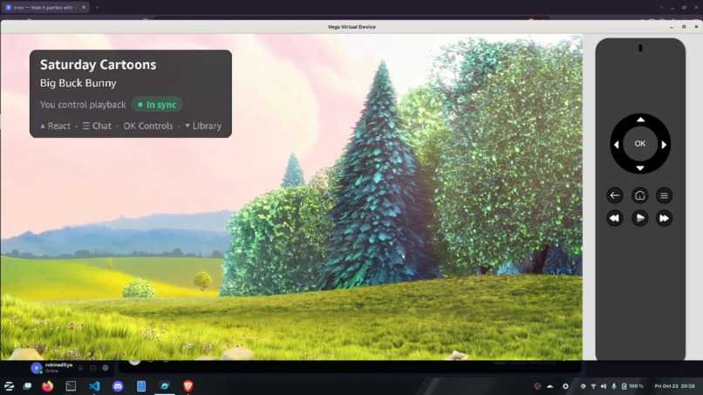Viewport: 703px width, 395px height.
Task: Click the microphone tray icon
Action: (x=614, y=386)
